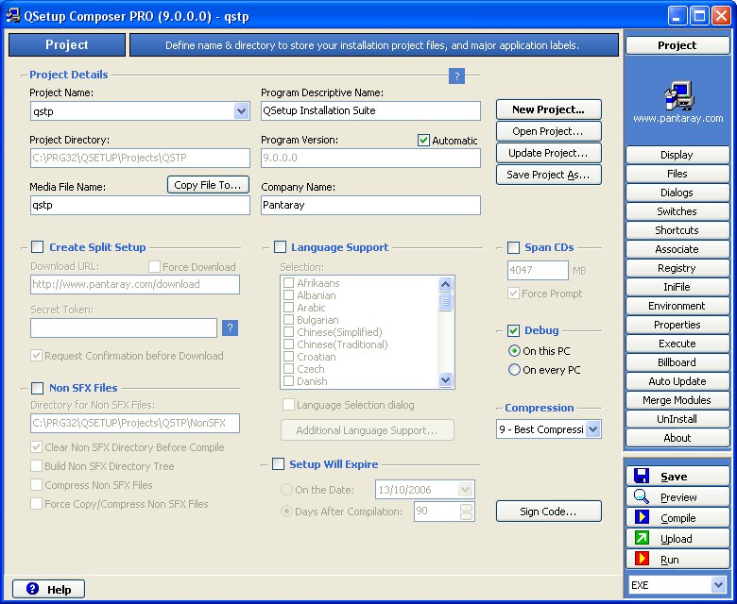
Task: Enable the Setup Will Expire checkbox
Action: [278, 464]
